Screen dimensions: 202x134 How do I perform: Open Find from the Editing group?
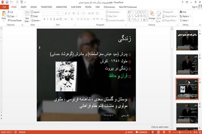coord(183,12)
